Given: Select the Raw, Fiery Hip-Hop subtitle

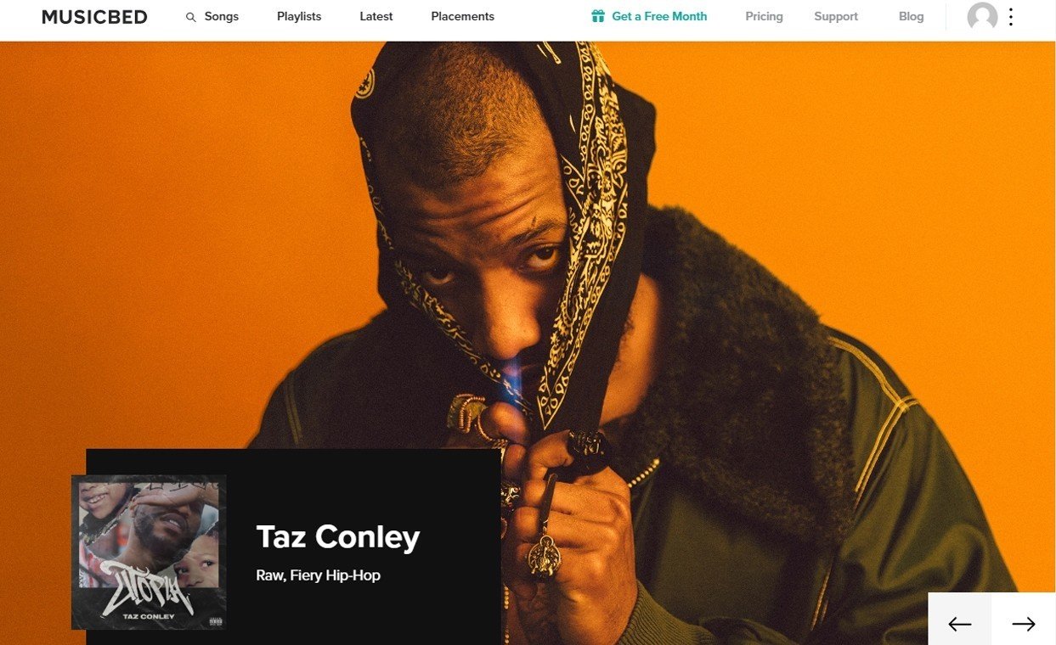Looking at the screenshot, I should pyautogui.click(x=319, y=575).
